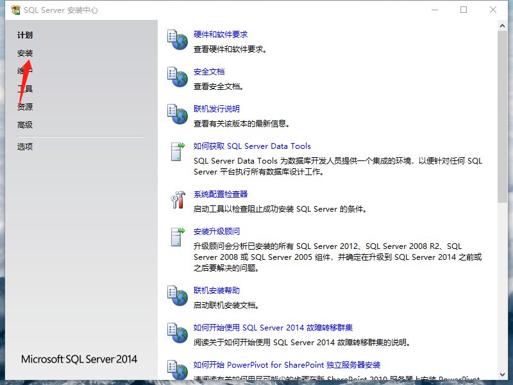The height and width of the screenshot is (385, 513).
Task: Open the 安装升级顾问 link
Action: 217,232
